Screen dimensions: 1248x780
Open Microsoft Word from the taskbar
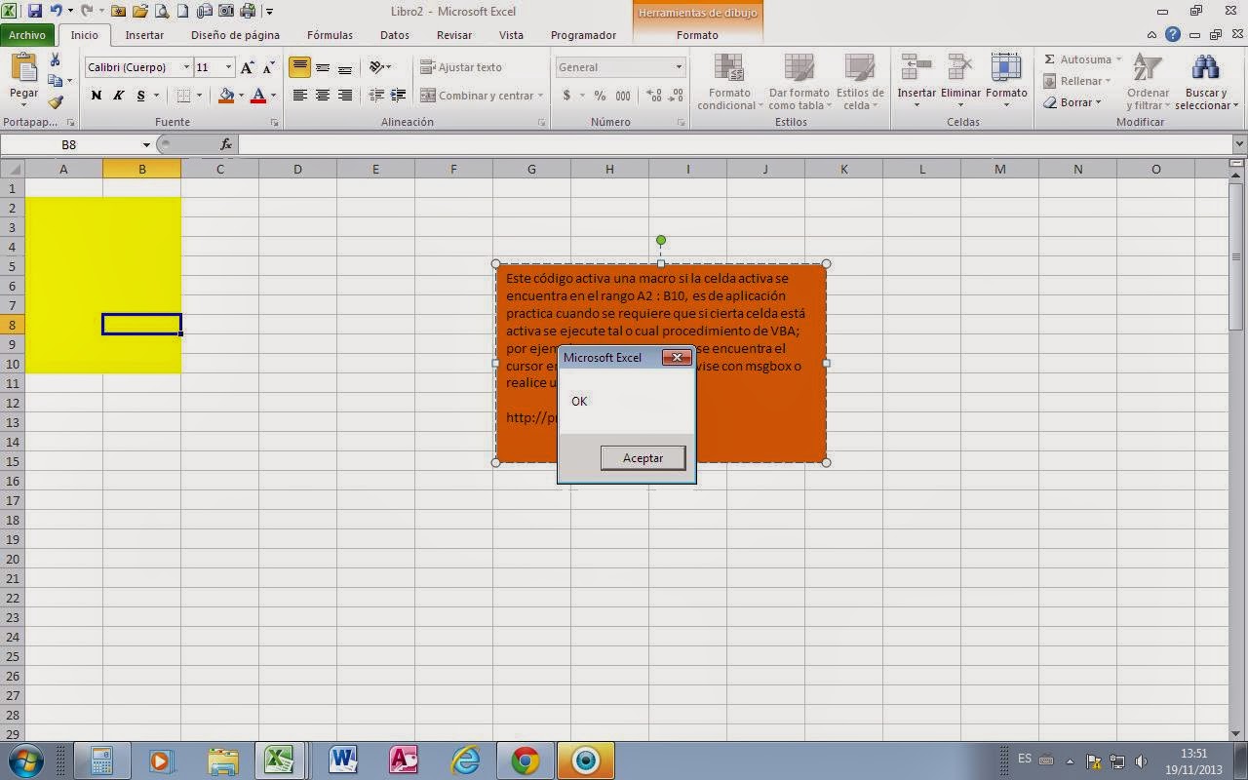343,760
